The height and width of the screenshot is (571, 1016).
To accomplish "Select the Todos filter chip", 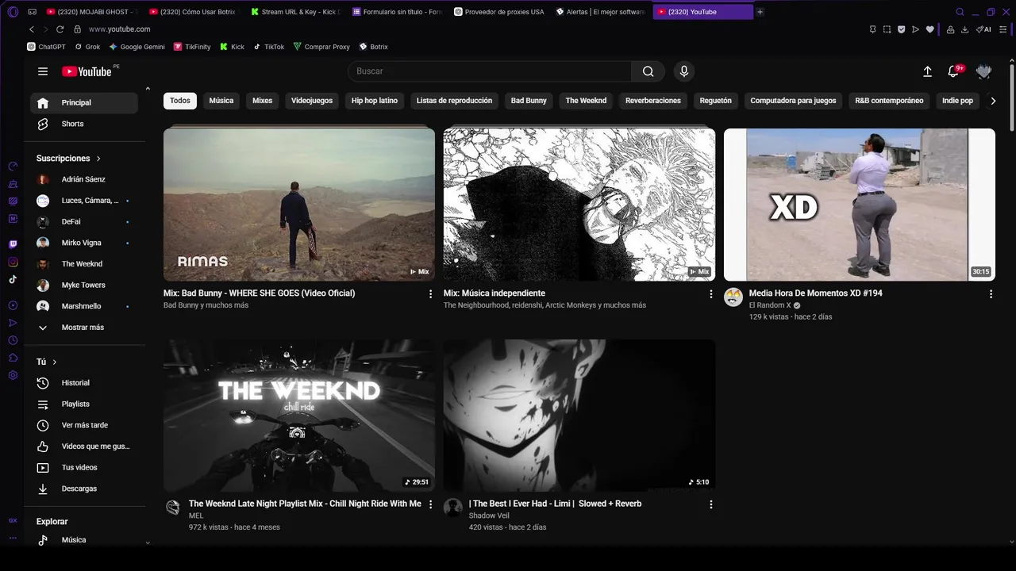I will [180, 101].
